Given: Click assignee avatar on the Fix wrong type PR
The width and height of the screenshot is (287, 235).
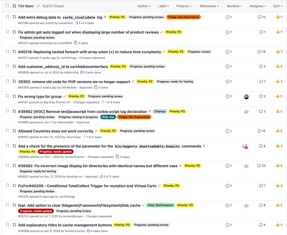Looking at the screenshot, I should tap(246, 97).
